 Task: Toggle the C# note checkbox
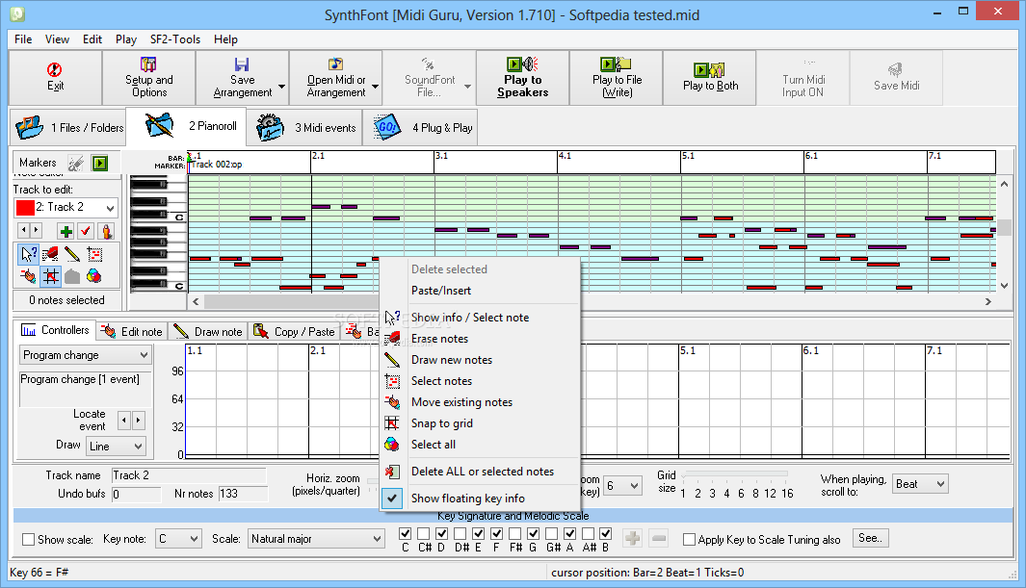(423, 534)
